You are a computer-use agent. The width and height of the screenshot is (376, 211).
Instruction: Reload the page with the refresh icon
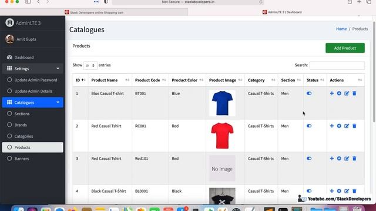(x=261, y=2)
